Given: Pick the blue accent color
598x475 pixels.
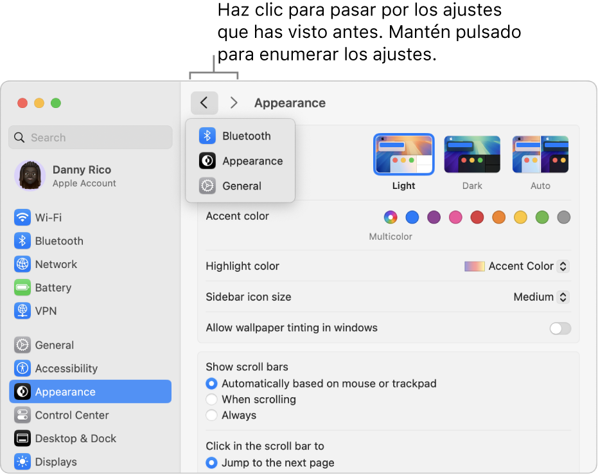Looking at the screenshot, I should 412,217.
